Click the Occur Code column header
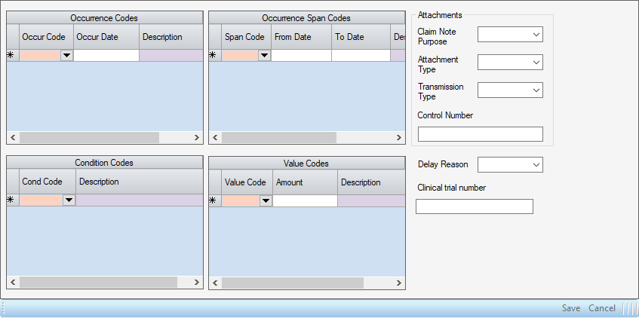Viewport: 639px width, 318px height. (46, 37)
